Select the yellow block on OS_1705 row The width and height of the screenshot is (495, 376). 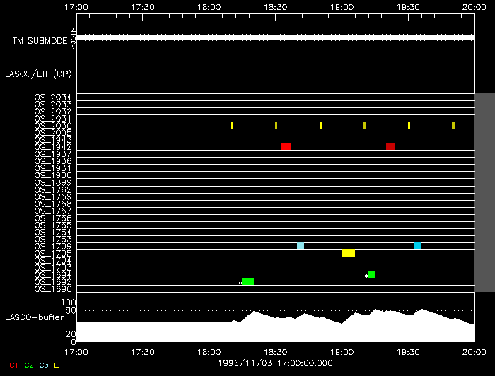(x=348, y=253)
